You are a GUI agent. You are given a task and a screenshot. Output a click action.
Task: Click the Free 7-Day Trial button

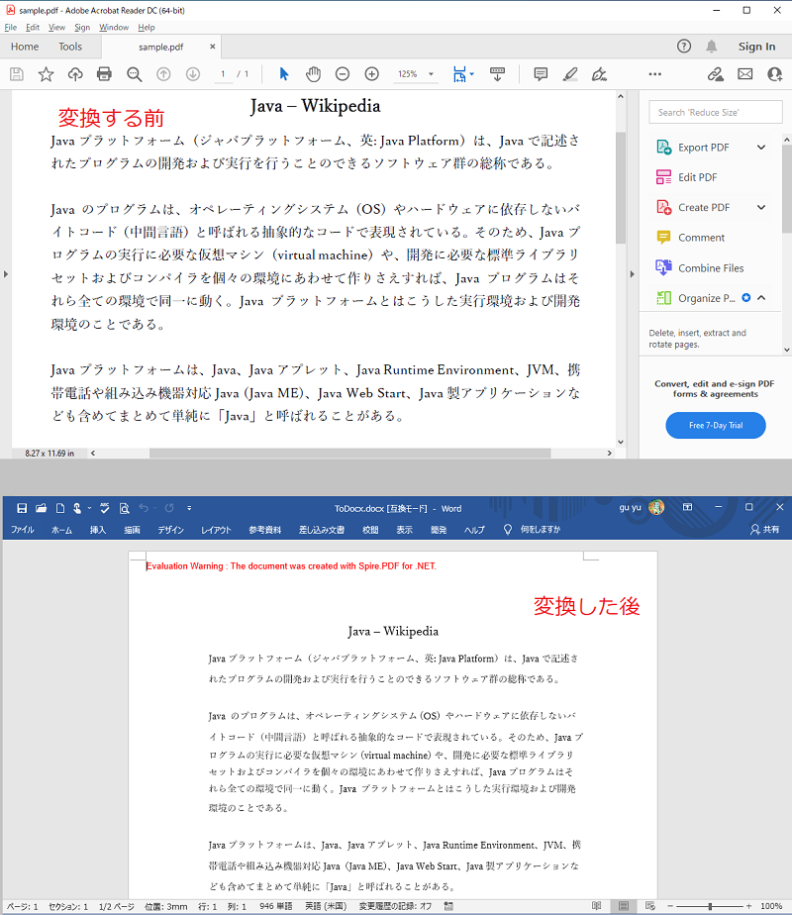716,426
